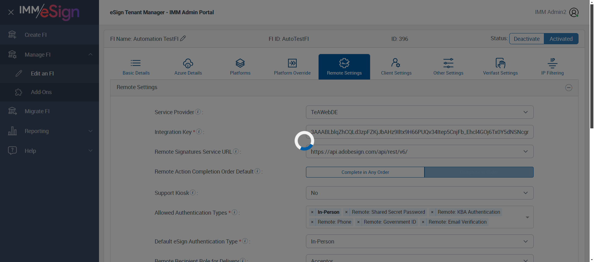Collapse the Remote Settings panel
594x262 pixels.
tap(569, 88)
